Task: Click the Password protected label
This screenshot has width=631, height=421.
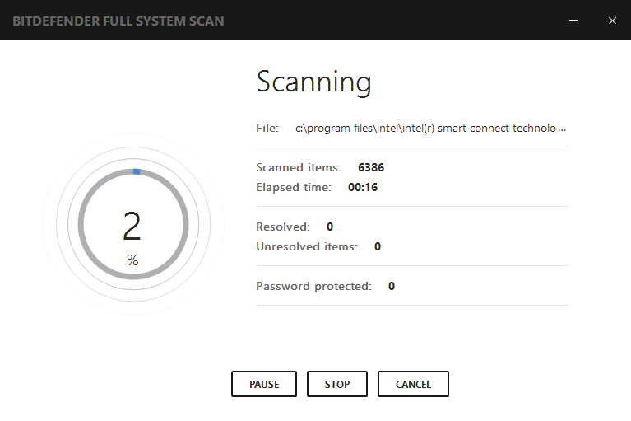Action: 314,286
